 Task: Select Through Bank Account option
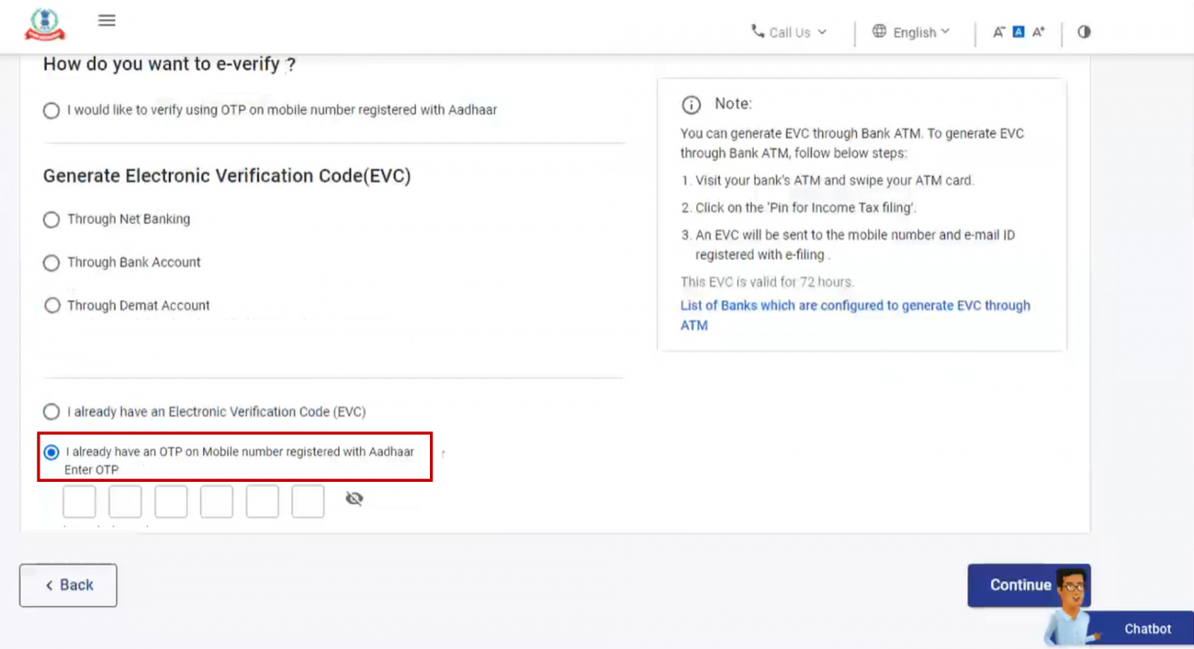click(x=51, y=262)
